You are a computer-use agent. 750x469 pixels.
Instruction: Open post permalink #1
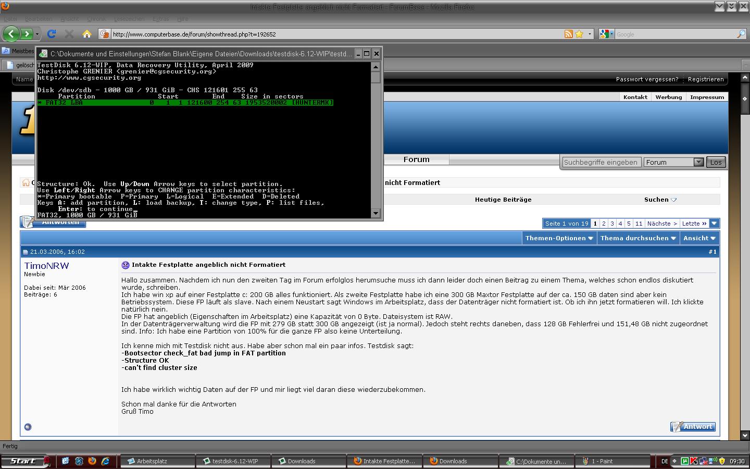[x=712, y=252]
